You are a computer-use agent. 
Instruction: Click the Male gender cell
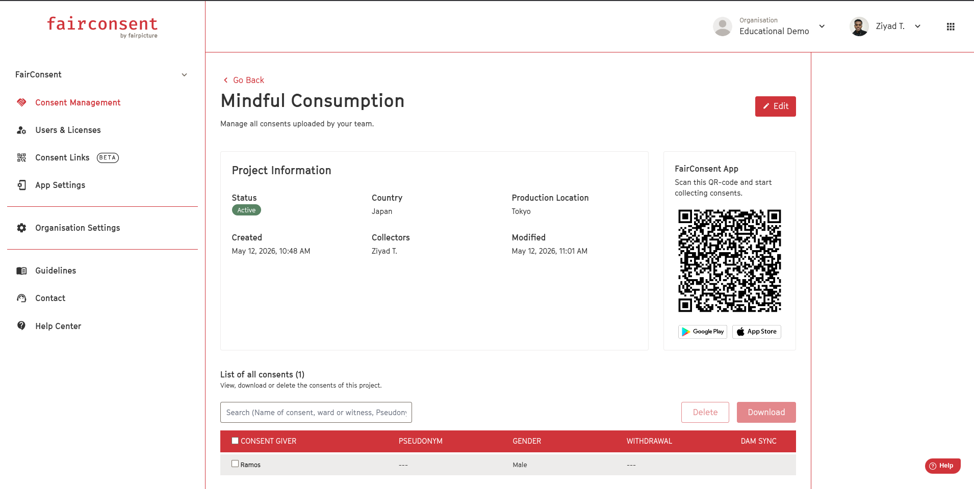point(520,465)
